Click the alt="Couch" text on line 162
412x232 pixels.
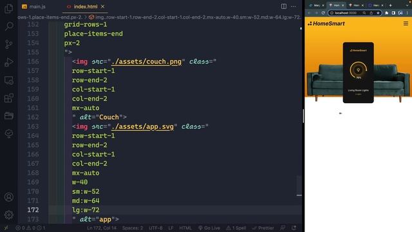(101, 117)
